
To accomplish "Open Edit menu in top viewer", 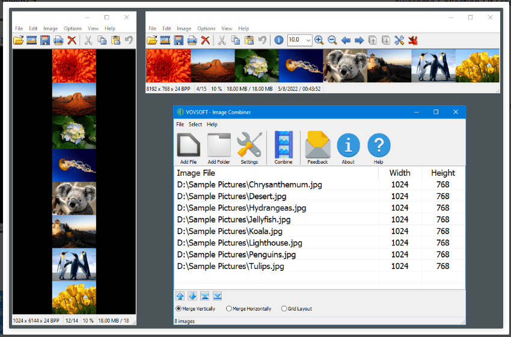I will (167, 29).
